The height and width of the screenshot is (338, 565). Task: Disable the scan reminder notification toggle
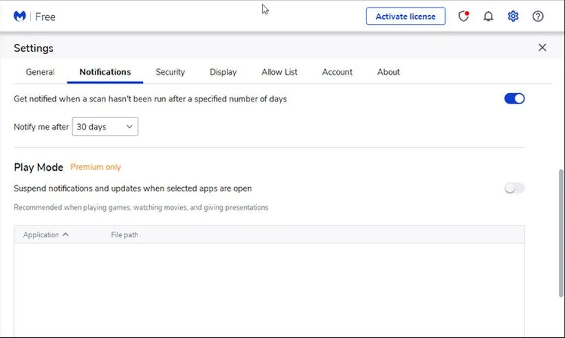pyautogui.click(x=514, y=99)
